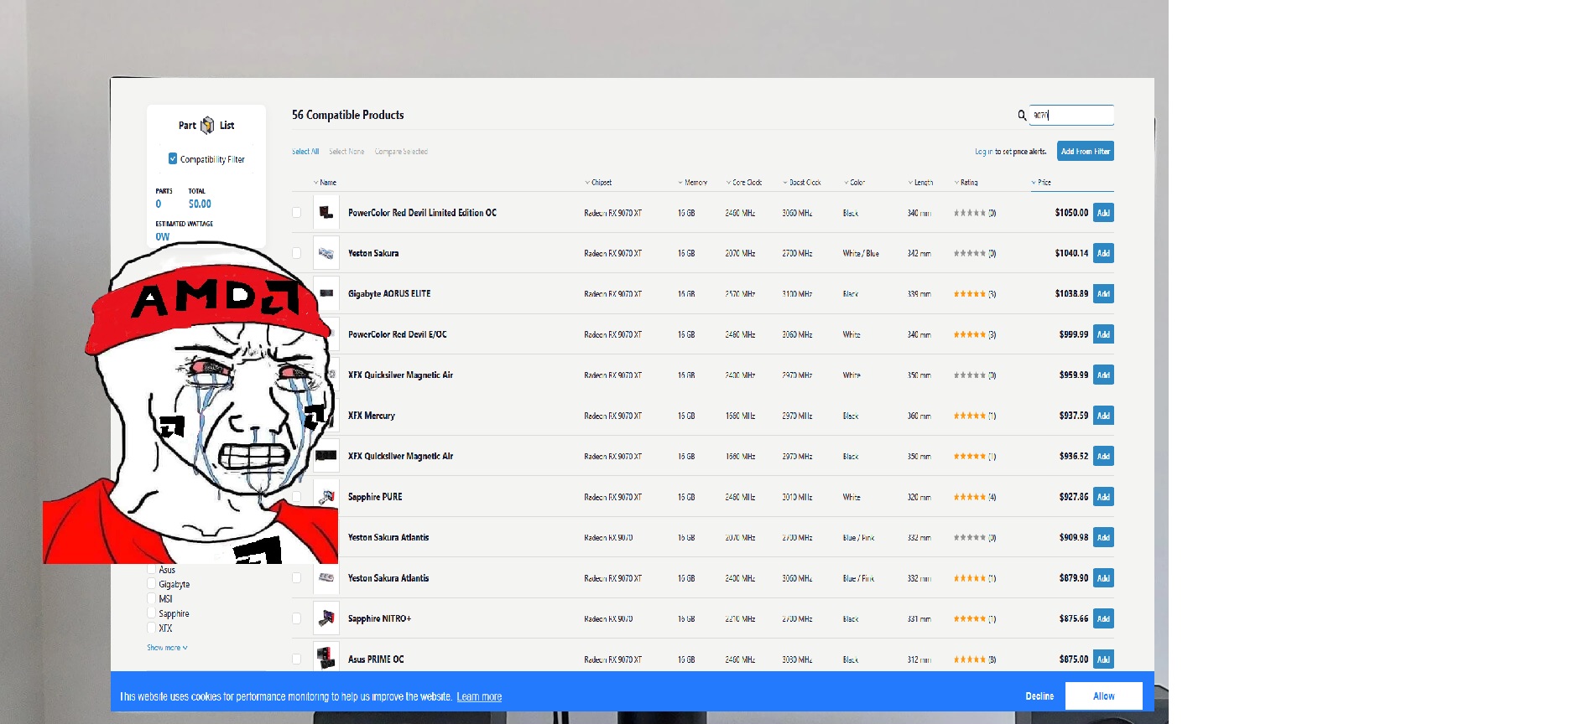Focus the product search field

[x=1071, y=115]
